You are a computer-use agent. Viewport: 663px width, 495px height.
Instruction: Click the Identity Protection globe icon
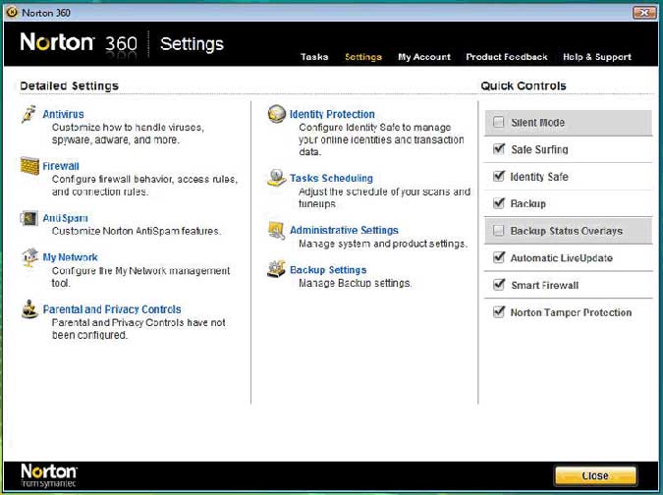pyautogui.click(x=277, y=114)
